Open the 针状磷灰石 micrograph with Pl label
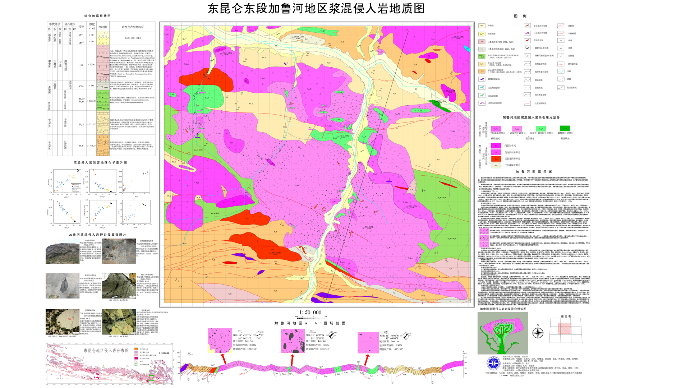Viewport: 690px width, 388px height. (119, 322)
